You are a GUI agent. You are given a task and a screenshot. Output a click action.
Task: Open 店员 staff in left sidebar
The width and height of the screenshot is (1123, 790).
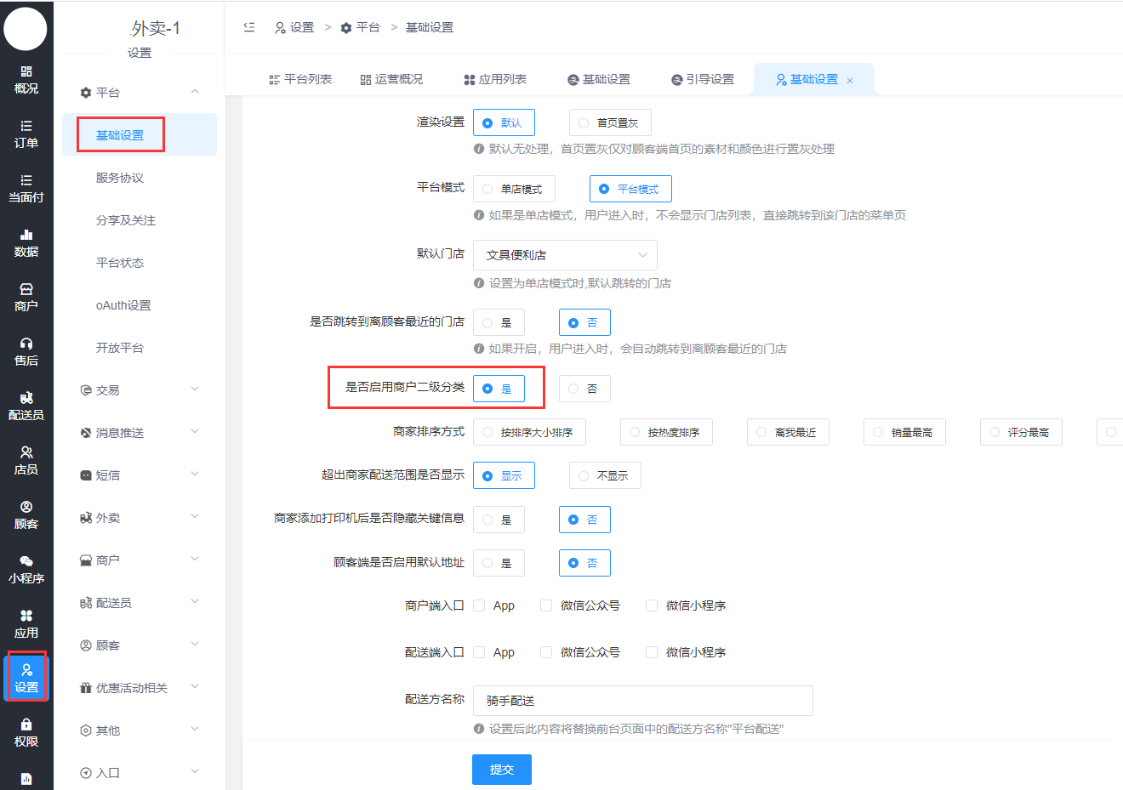click(x=26, y=461)
